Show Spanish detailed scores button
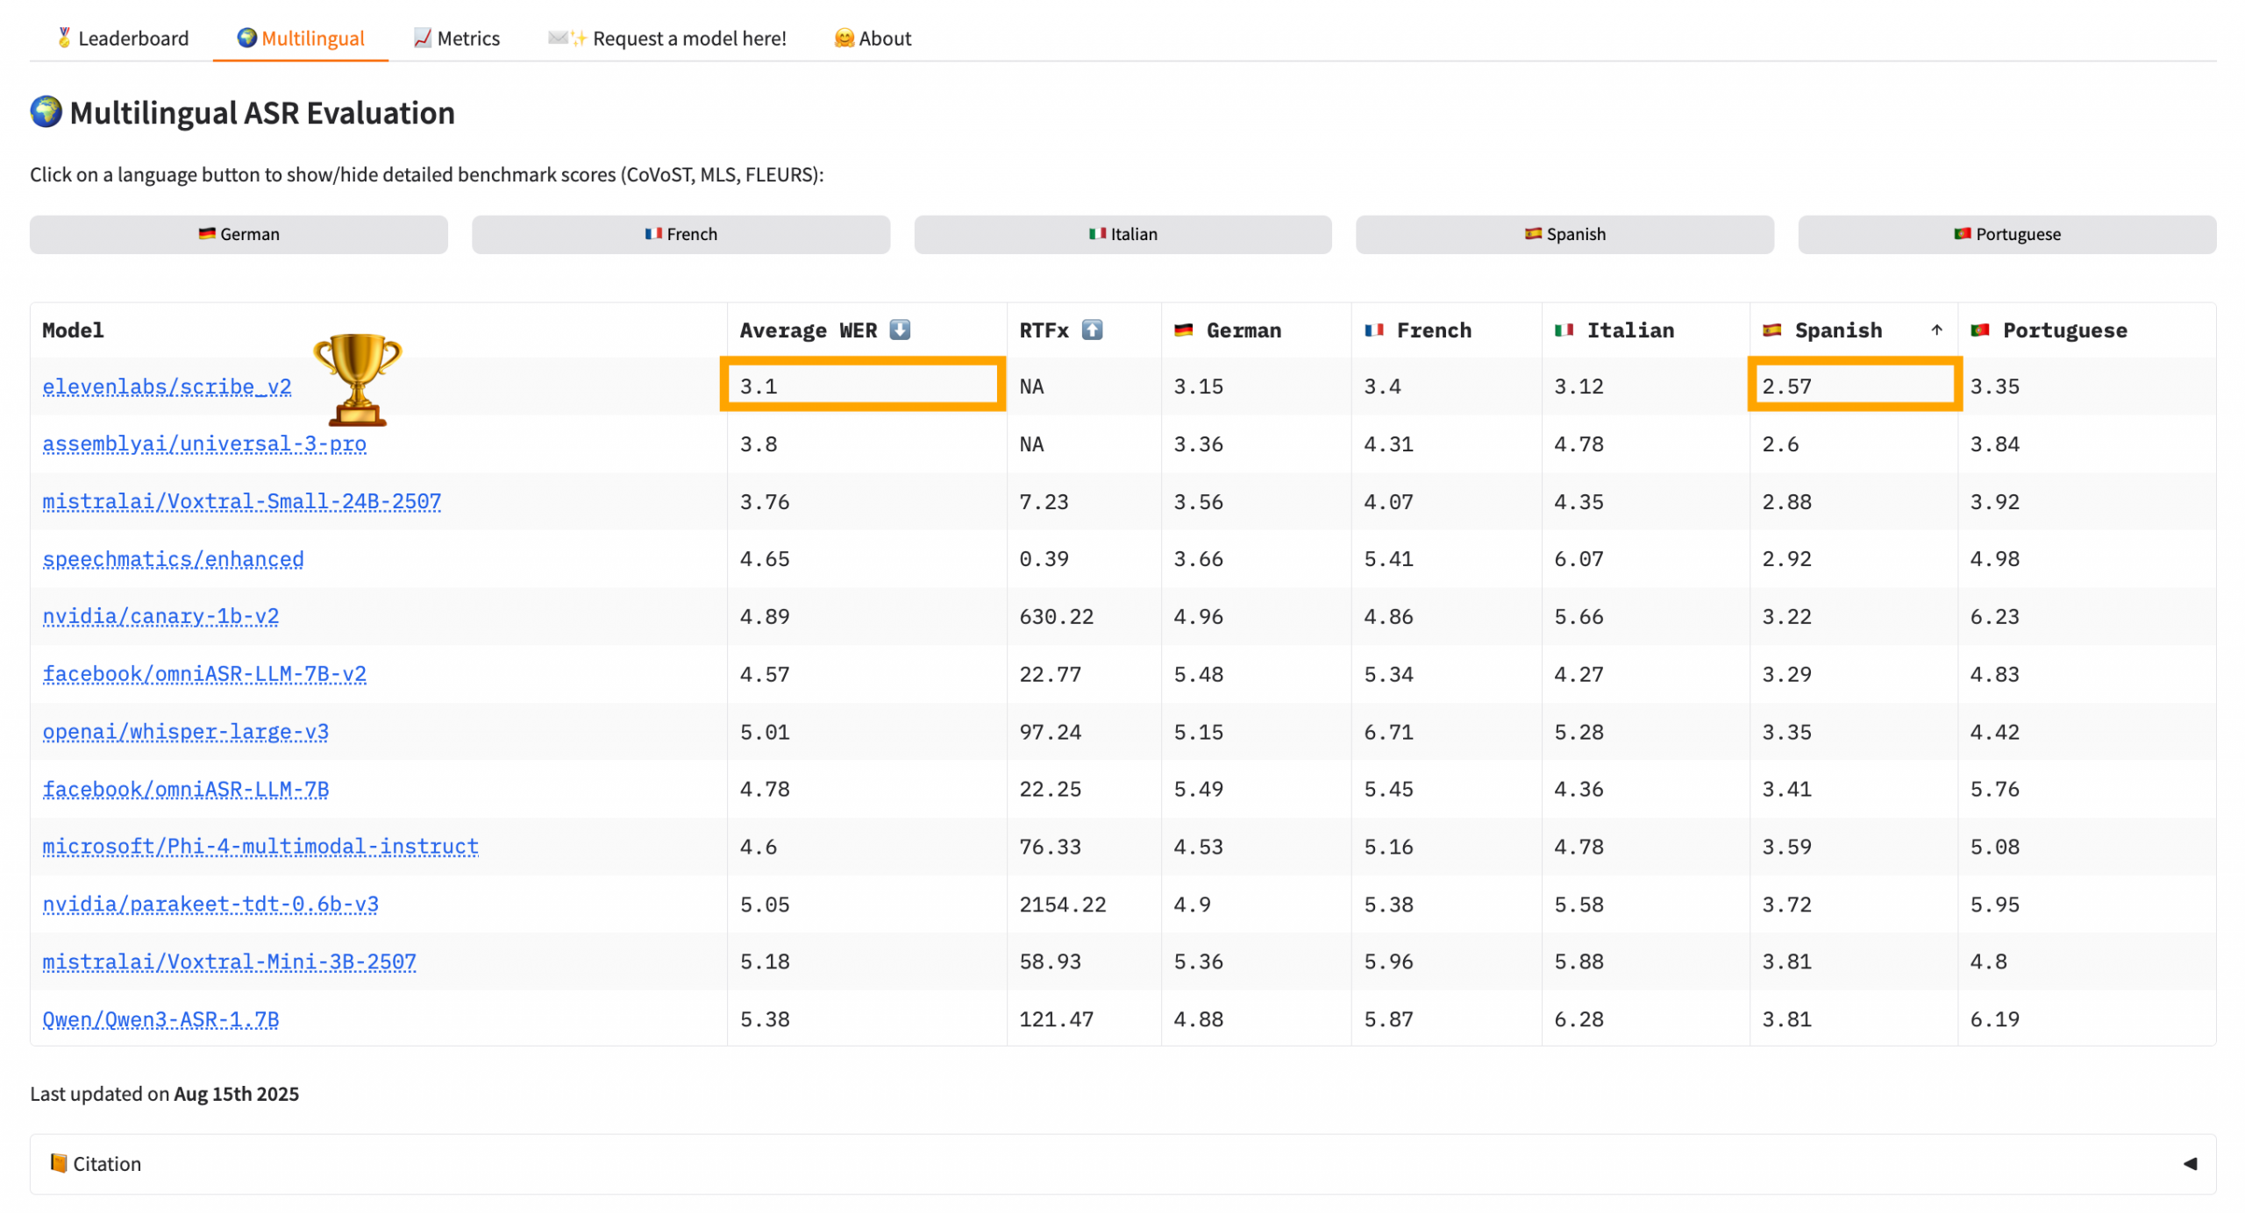The height and width of the screenshot is (1213, 2245). [1564, 234]
